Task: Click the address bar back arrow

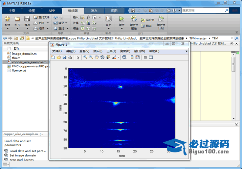Action: tap(5, 38)
